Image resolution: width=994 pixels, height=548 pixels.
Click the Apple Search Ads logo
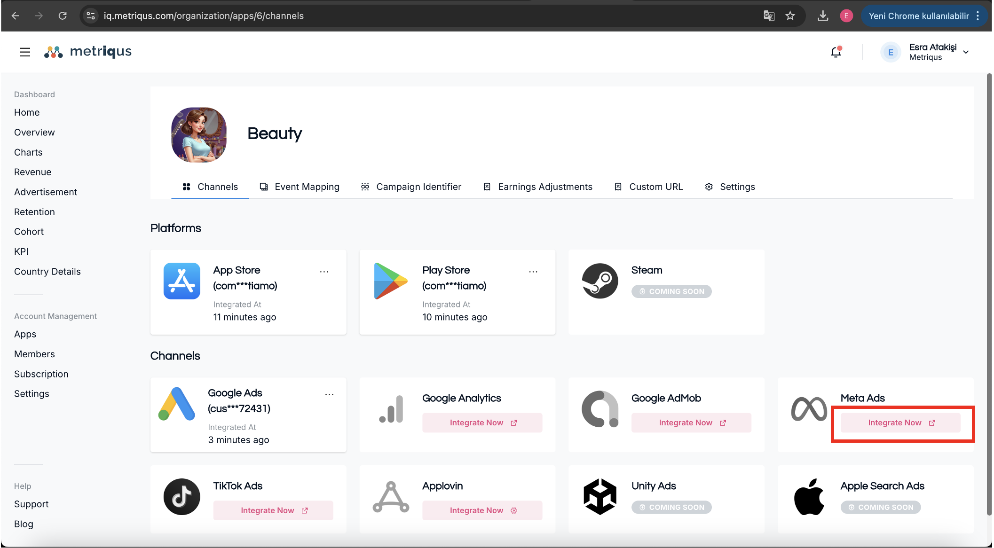click(x=809, y=497)
